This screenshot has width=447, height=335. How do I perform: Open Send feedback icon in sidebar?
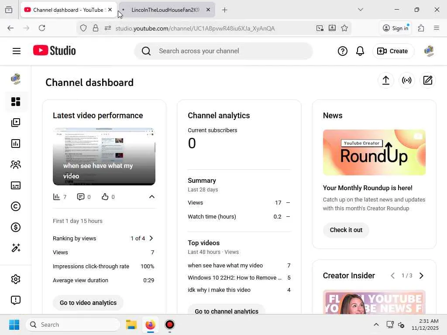16,300
